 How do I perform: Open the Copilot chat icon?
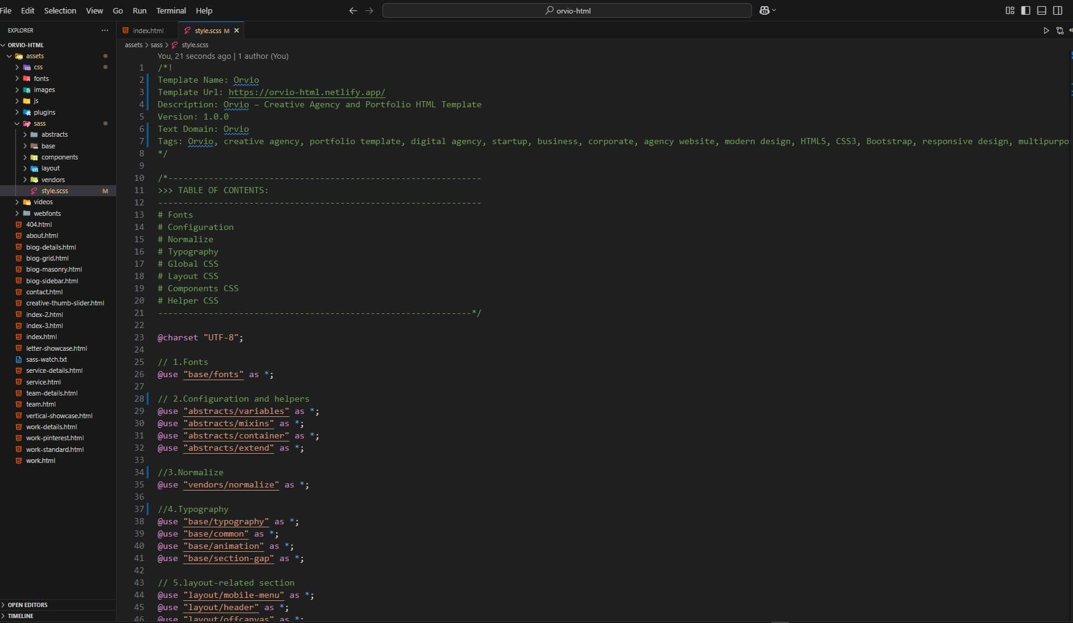[765, 10]
